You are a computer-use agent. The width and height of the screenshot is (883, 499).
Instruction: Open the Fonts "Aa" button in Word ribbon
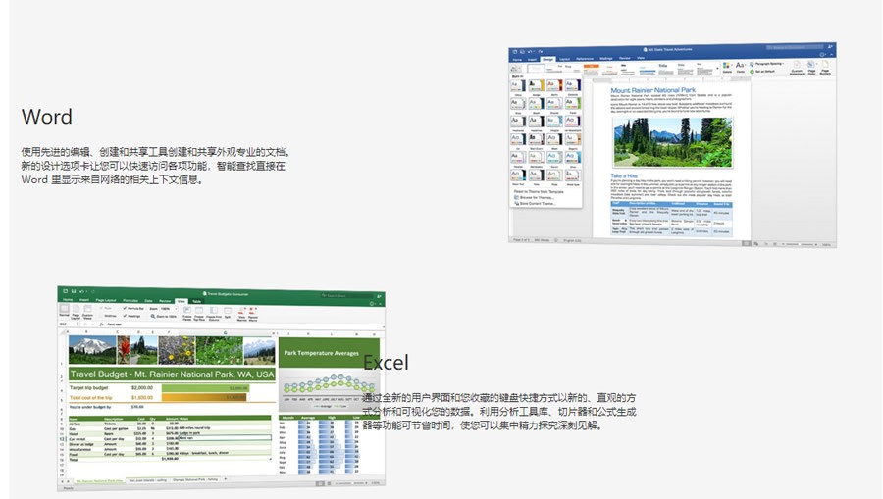(x=741, y=66)
